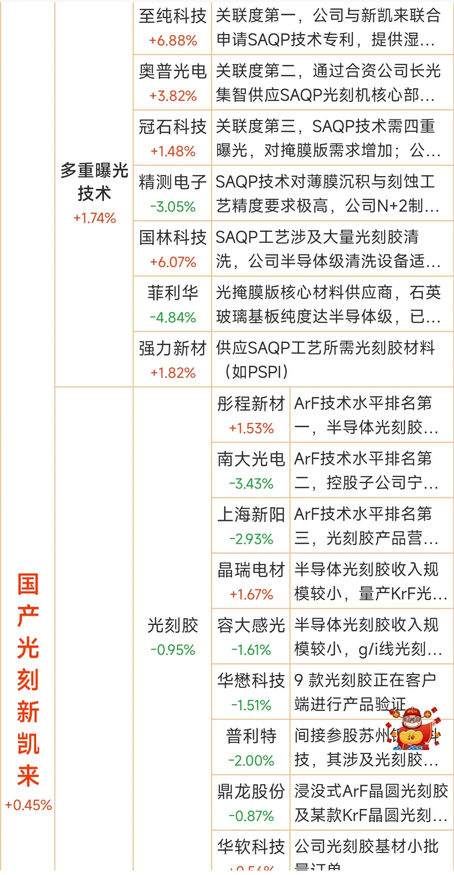Open the 彤程新材 stock entry
Viewport: 454px width, 875px height.
[251, 415]
